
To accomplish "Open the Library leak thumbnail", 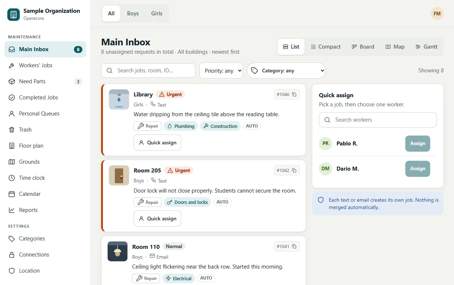I will click(119, 99).
